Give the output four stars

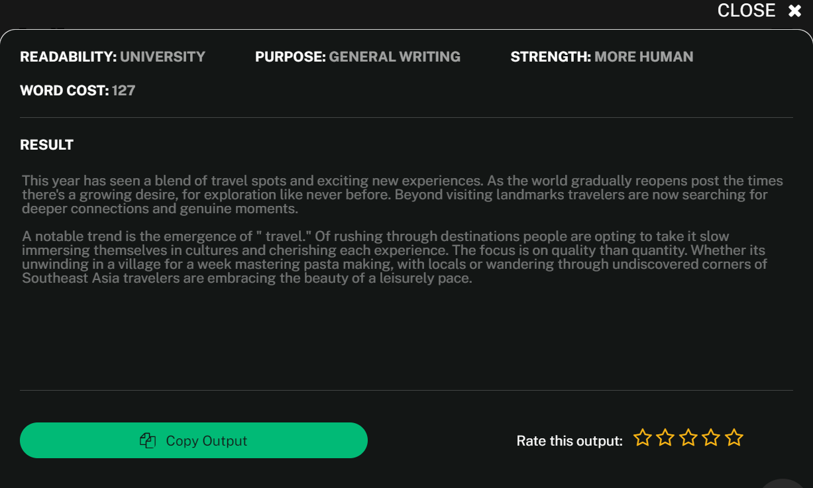point(711,438)
